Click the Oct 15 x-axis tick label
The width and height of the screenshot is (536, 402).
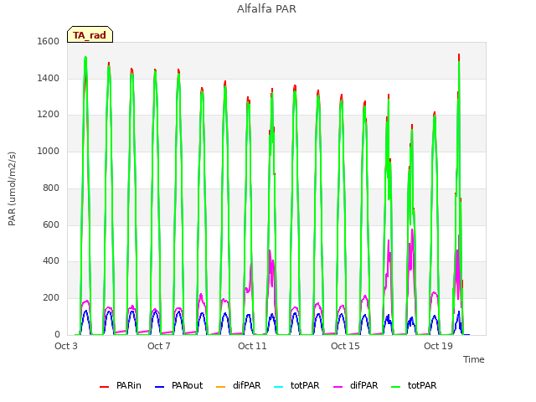[x=345, y=346]
